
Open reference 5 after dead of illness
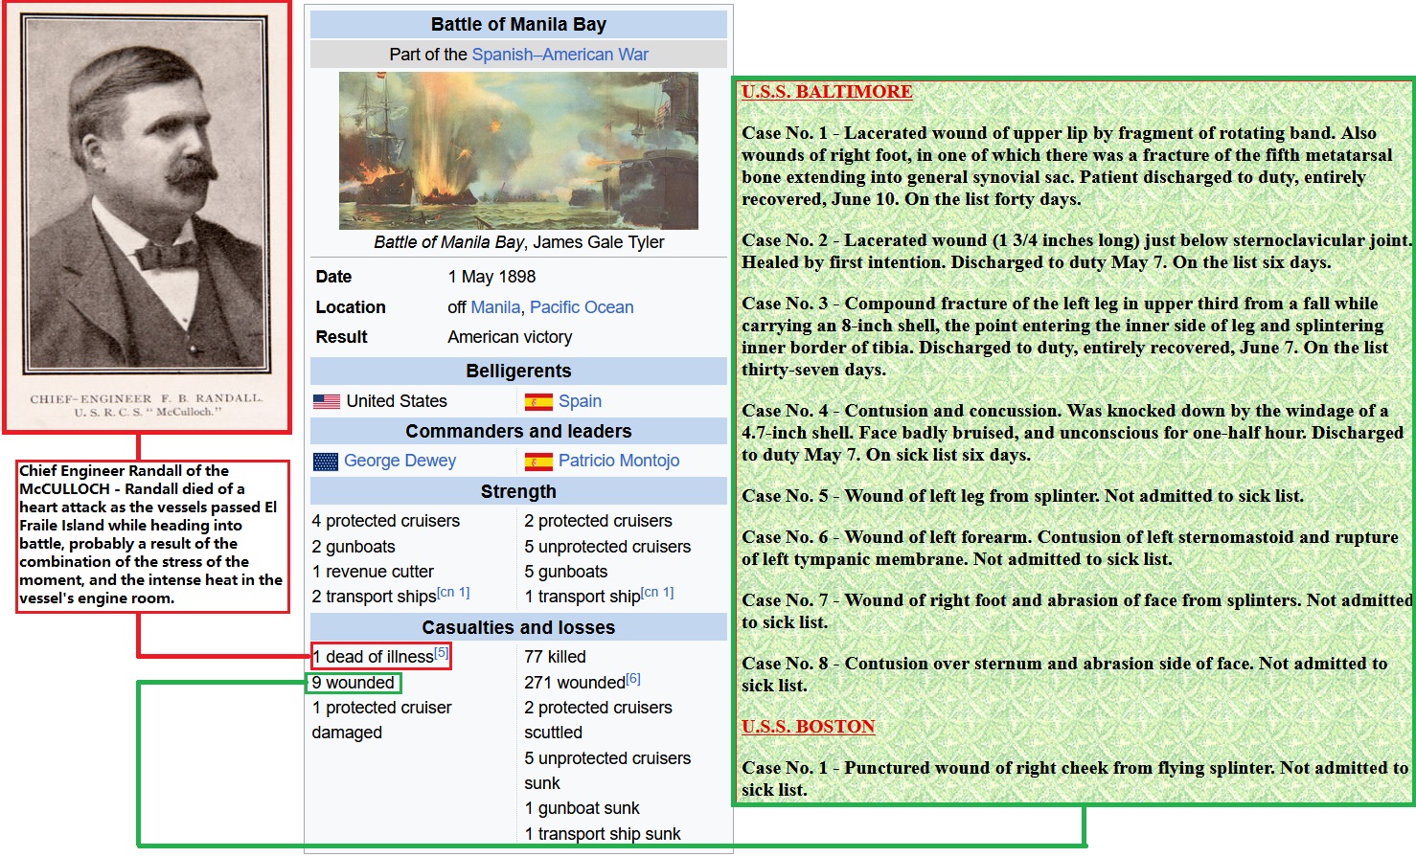441,653
